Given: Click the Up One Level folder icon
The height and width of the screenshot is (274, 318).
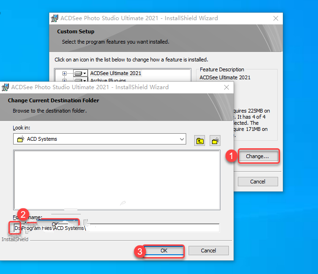Looking at the screenshot, I should click(x=200, y=141).
